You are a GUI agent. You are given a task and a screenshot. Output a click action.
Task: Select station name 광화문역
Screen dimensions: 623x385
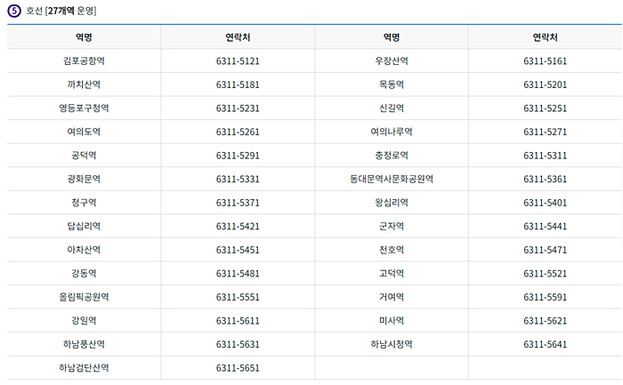[84, 179]
